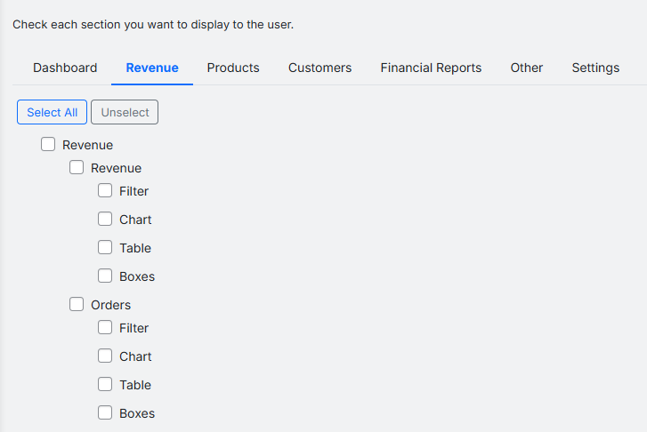This screenshot has height=432, width=647.
Task: Enable Table under Revenue subsection
Action: point(105,248)
